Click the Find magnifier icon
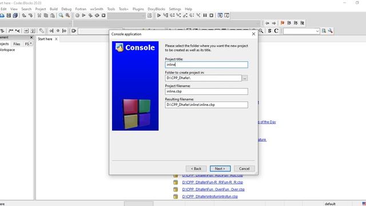Screen dimensions: 366x206 61,15
